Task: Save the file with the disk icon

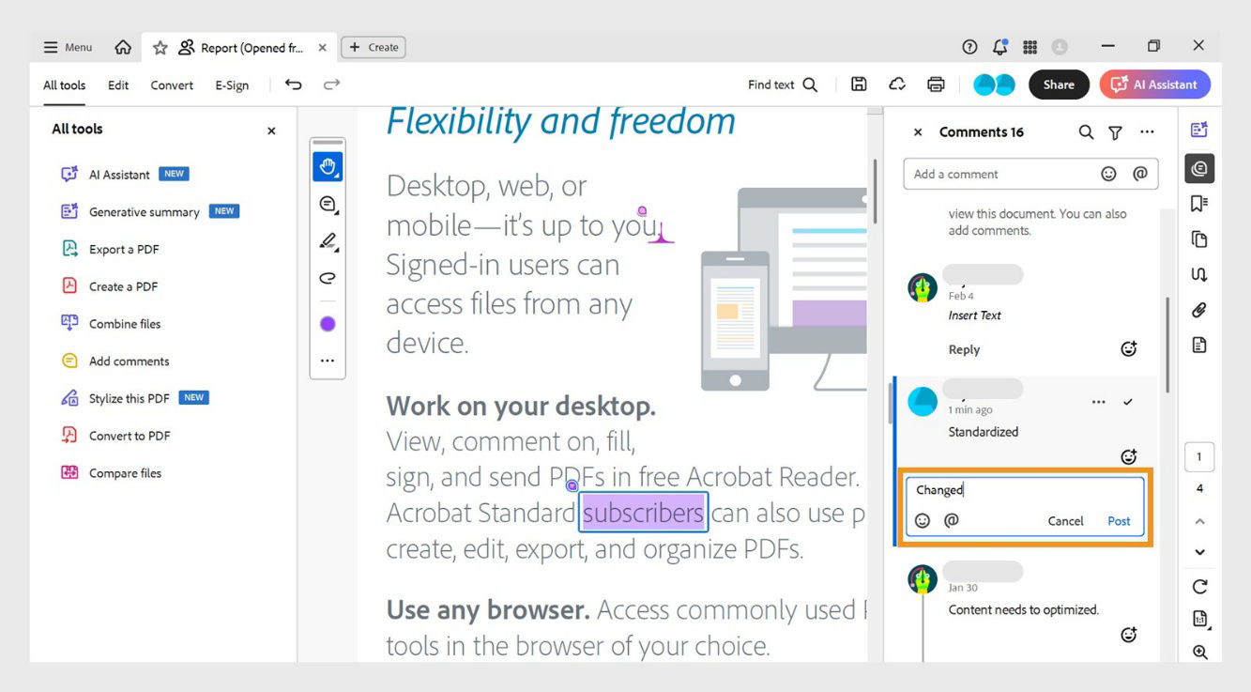Action: (x=859, y=85)
